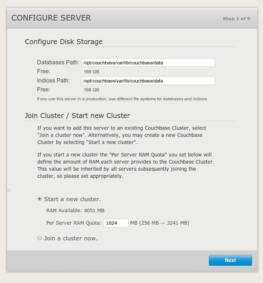Click the 'Join Cluster / Start new Cluster' heading
Image resolution: width=263 pixels, height=283 pixels.
(77, 115)
